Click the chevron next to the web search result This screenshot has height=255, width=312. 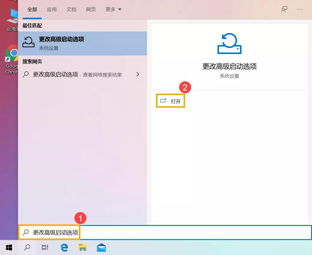(138, 74)
